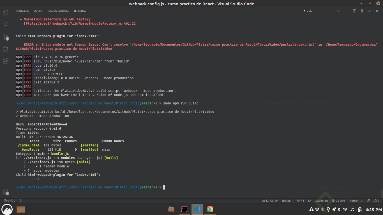Open Source Control view with 6 changes

coord(5,37)
